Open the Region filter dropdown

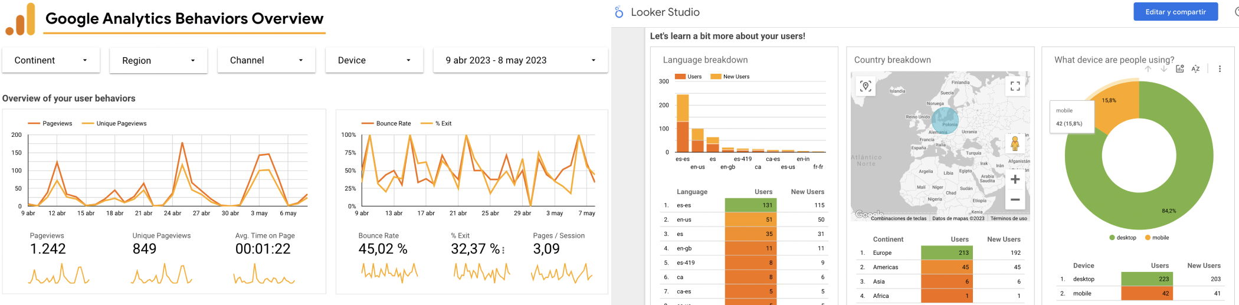tap(159, 60)
